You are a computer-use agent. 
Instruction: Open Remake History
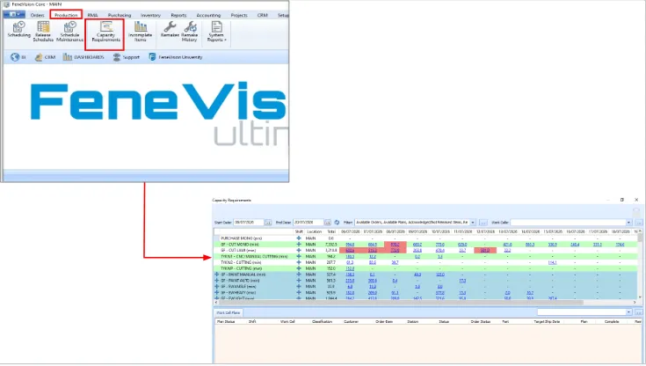(x=190, y=32)
